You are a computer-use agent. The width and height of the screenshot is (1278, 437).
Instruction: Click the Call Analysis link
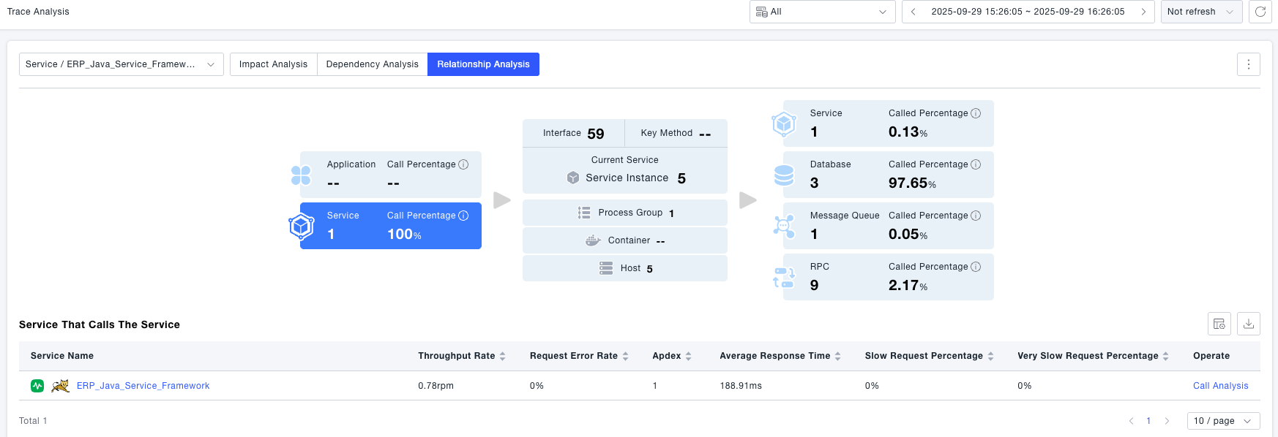pos(1220,386)
